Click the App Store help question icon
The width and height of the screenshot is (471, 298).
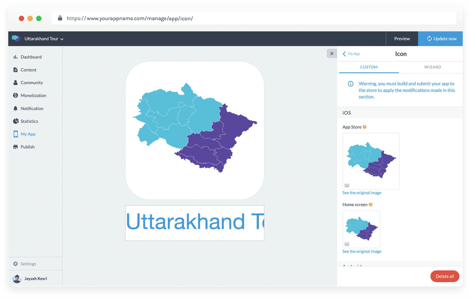pyautogui.click(x=364, y=127)
